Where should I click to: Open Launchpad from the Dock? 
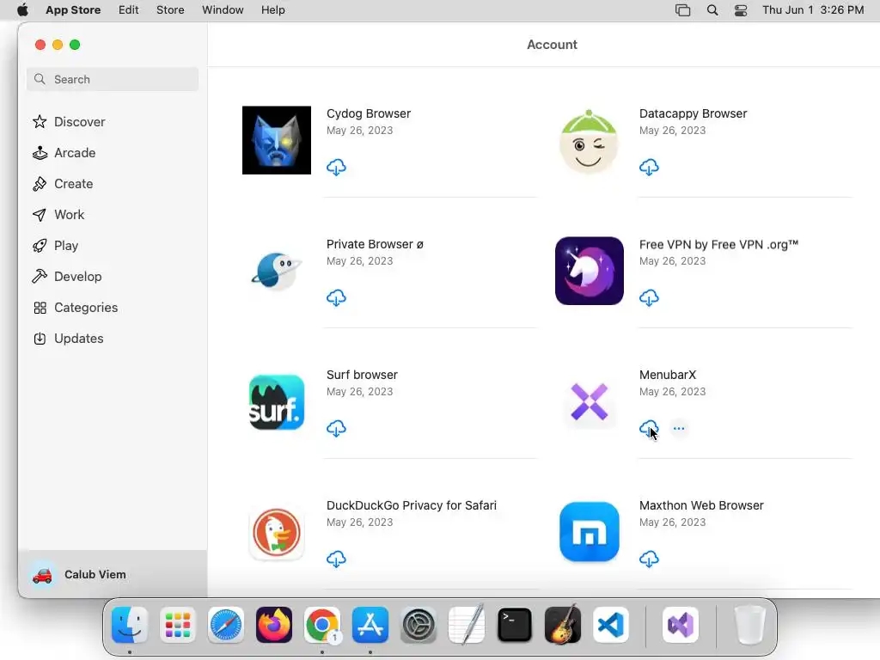pos(177,625)
